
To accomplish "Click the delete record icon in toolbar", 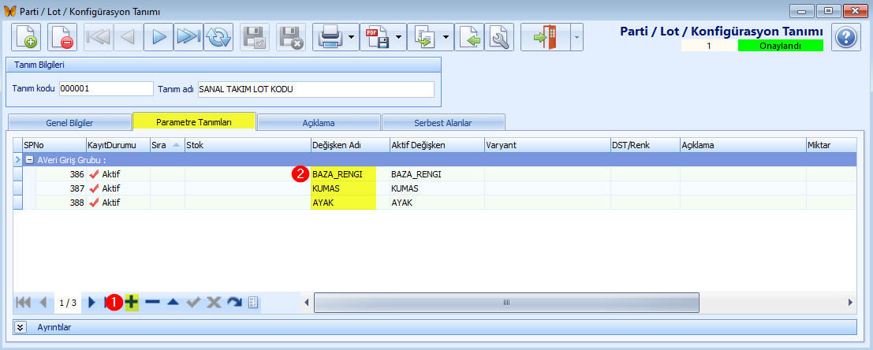I will pos(62,37).
